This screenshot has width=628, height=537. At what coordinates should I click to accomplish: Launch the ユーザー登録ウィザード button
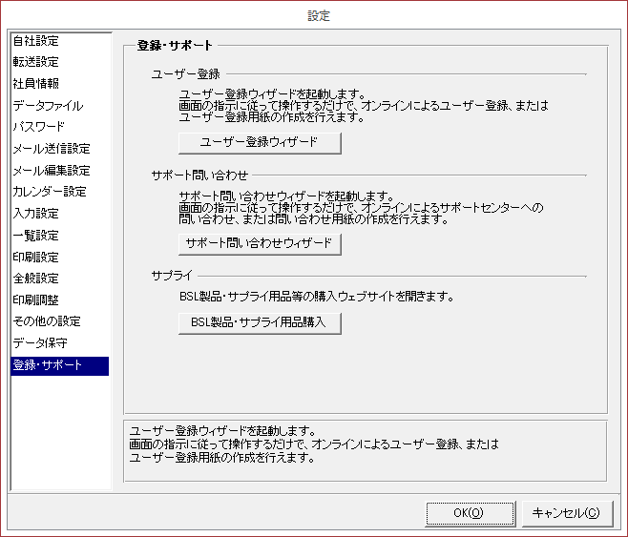(x=260, y=143)
